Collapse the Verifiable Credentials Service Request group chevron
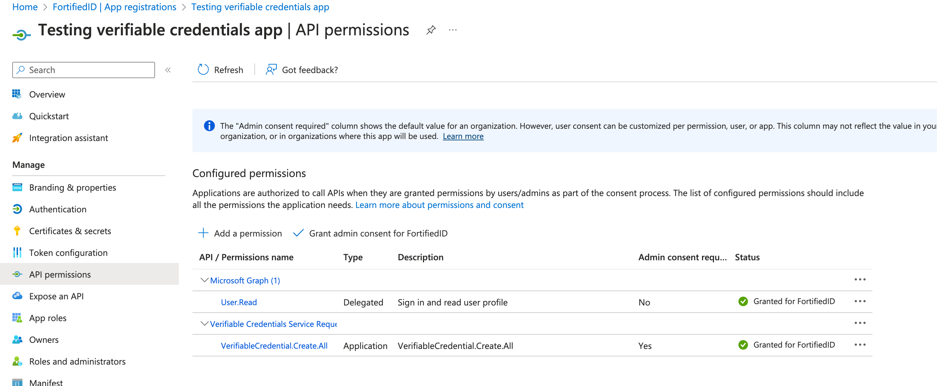Viewport: 937px width, 386px height. pyautogui.click(x=204, y=323)
